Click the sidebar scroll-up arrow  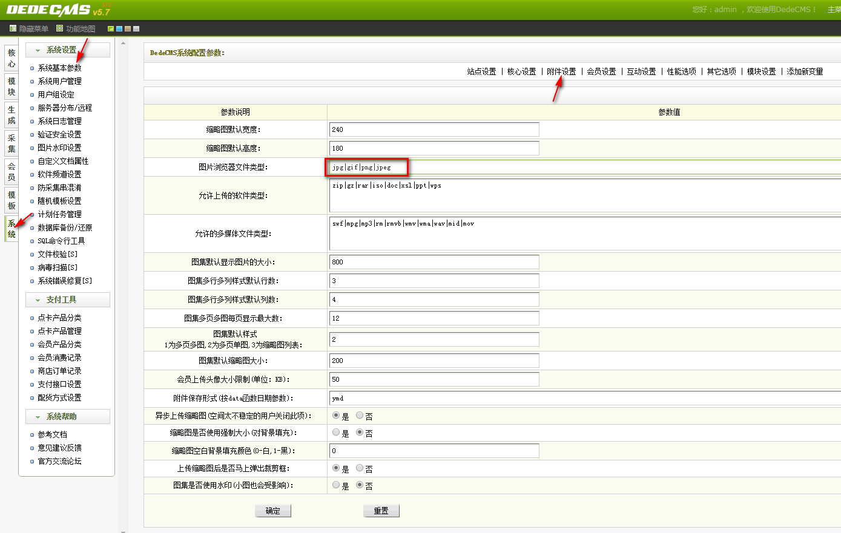[x=124, y=43]
